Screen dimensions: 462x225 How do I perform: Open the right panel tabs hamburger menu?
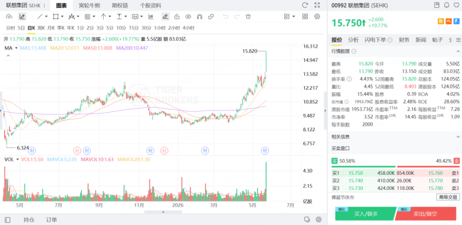[458, 40]
